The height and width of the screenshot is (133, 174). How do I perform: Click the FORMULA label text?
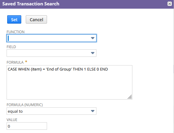pyautogui.click(x=15, y=62)
